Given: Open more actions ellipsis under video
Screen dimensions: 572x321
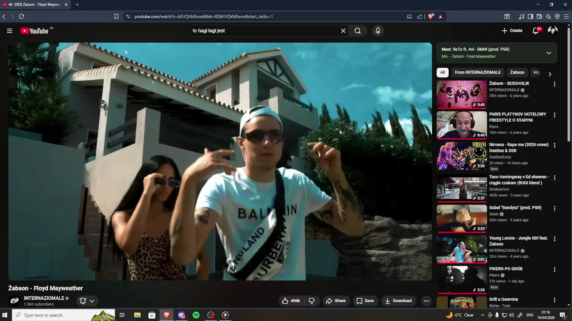Looking at the screenshot, I should [426, 301].
